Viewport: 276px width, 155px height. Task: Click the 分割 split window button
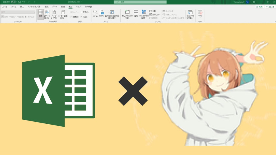(153, 11)
